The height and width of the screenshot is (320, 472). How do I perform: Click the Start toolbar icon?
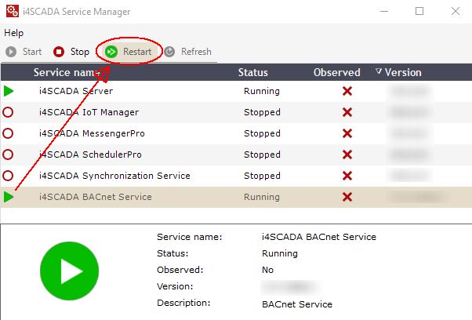pos(11,52)
